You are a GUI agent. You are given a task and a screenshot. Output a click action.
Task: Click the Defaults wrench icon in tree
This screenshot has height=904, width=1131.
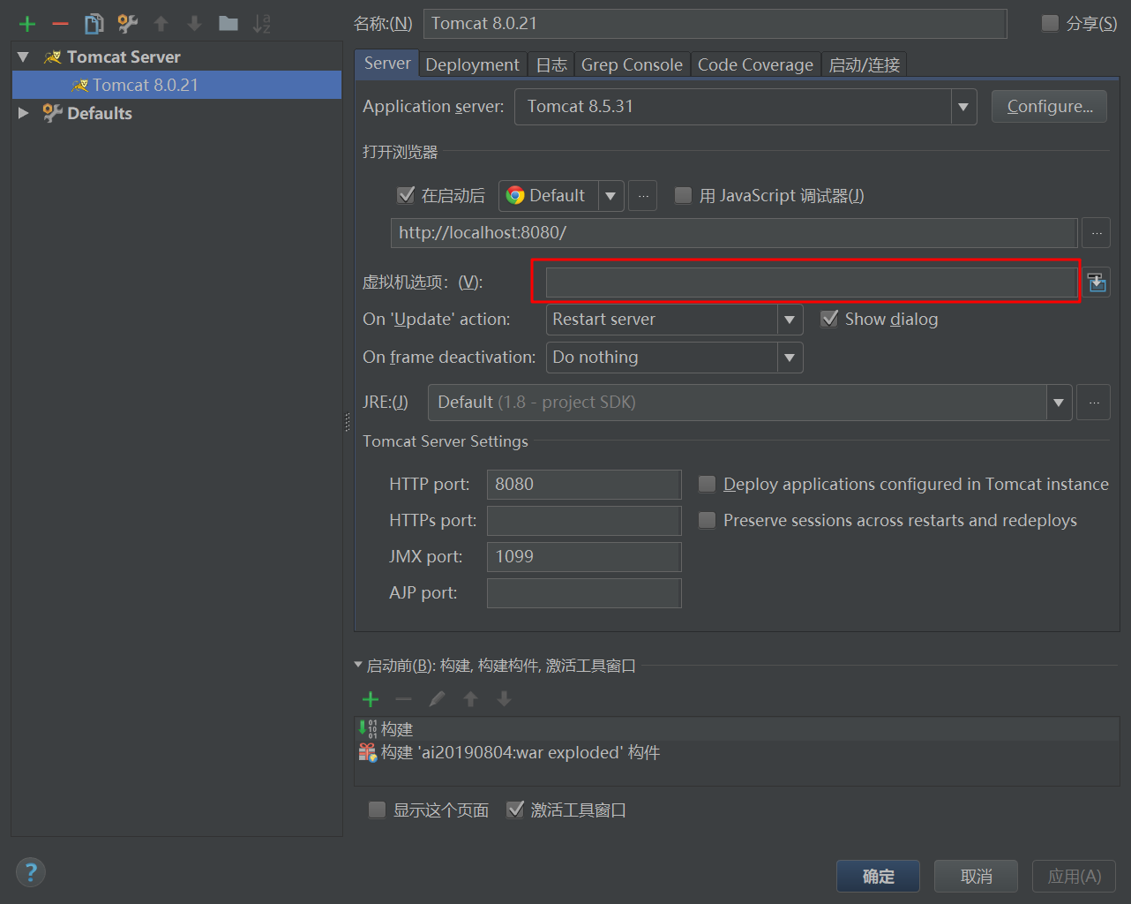pyautogui.click(x=53, y=113)
